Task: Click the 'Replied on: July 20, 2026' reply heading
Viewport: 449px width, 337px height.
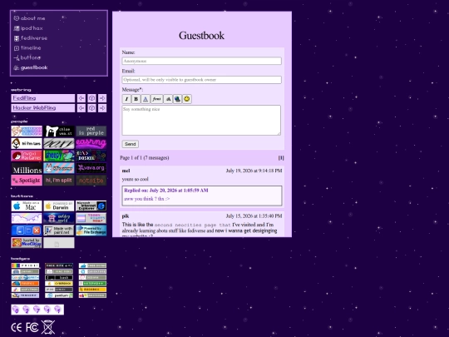Action: (x=166, y=191)
